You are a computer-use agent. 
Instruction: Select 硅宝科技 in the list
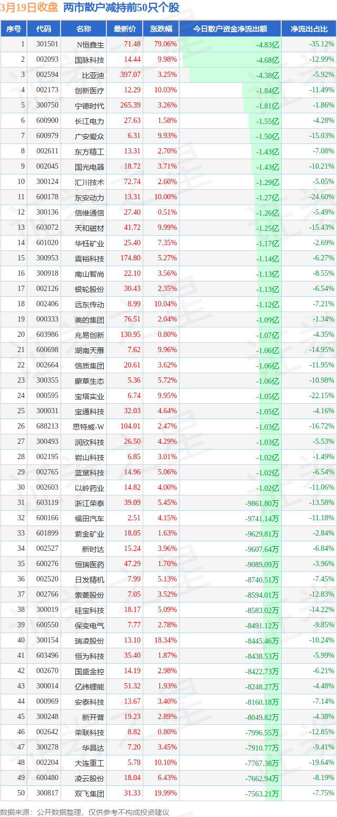[x=90, y=610]
